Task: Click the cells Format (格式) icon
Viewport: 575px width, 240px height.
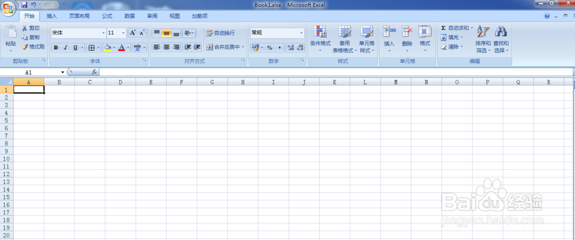Action: click(425, 32)
